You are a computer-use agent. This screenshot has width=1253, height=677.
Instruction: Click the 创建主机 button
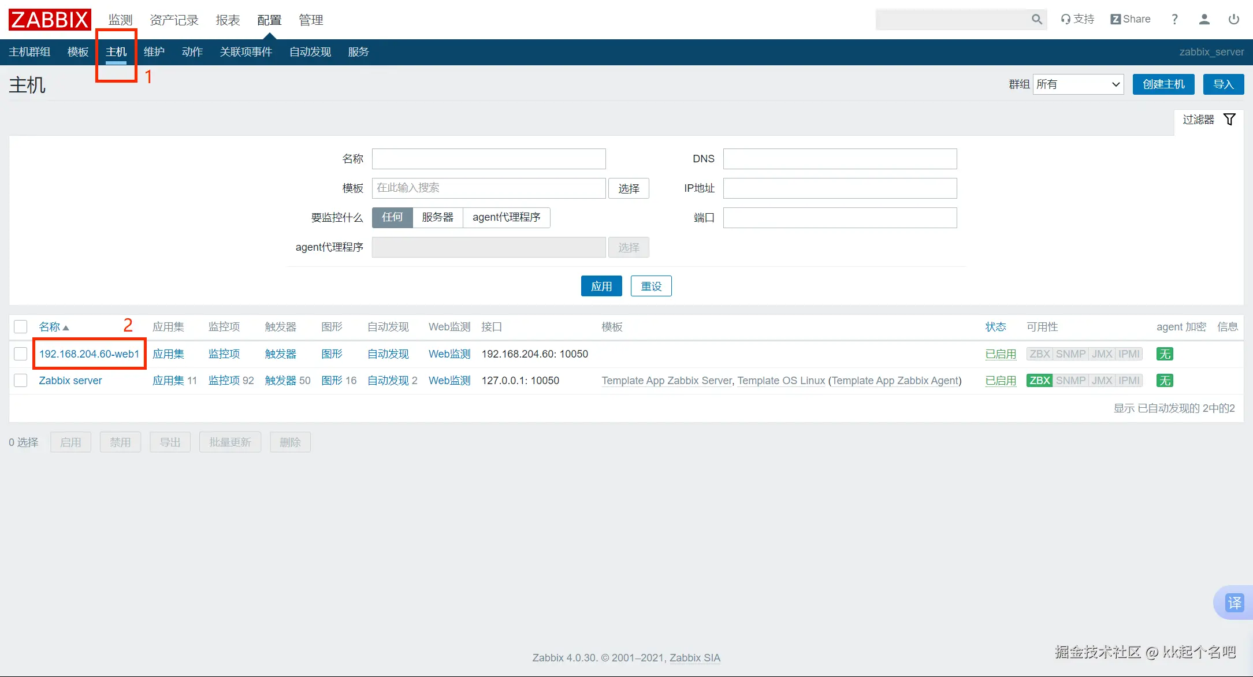click(1163, 84)
